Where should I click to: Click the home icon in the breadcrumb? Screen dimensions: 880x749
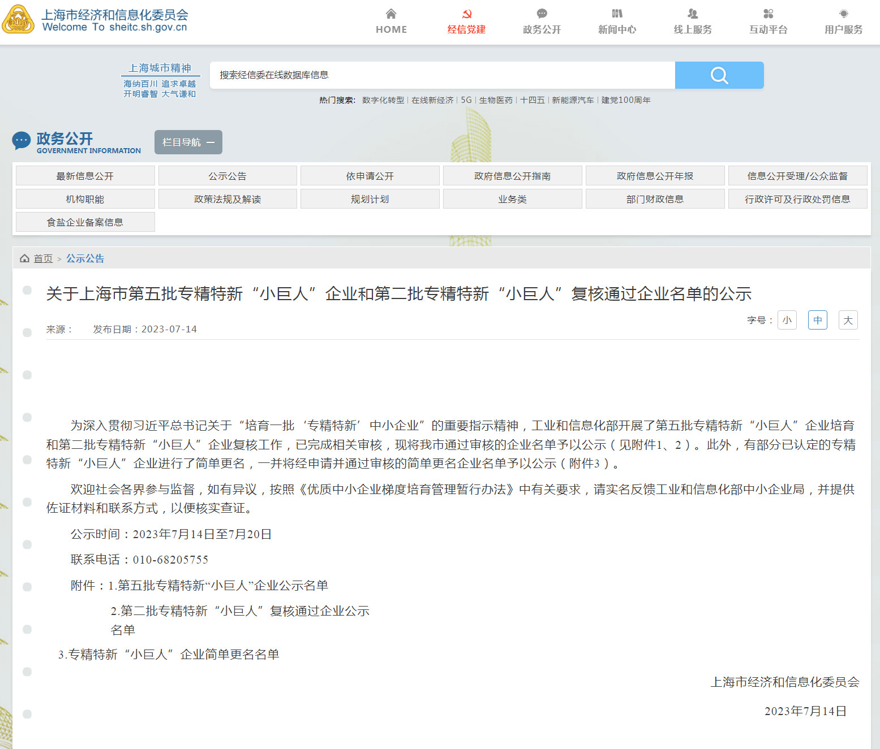[23, 258]
